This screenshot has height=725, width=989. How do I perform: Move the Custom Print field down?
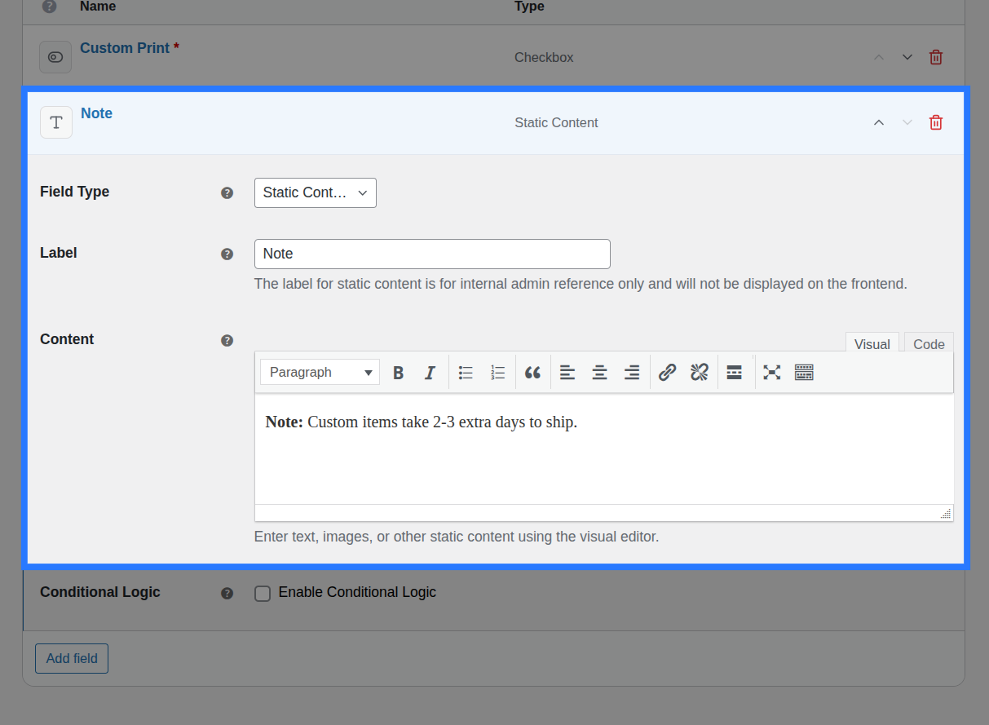pyautogui.click(x=907, y=57)
